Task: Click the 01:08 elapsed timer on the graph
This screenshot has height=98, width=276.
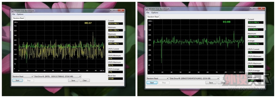Action: (x=227, y=22)
